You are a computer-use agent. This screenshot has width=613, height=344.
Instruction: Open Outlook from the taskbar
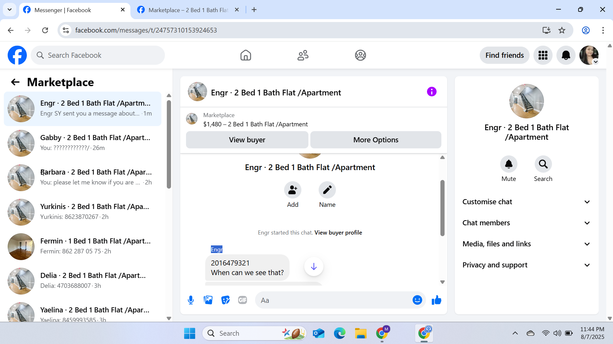(318, 333)
